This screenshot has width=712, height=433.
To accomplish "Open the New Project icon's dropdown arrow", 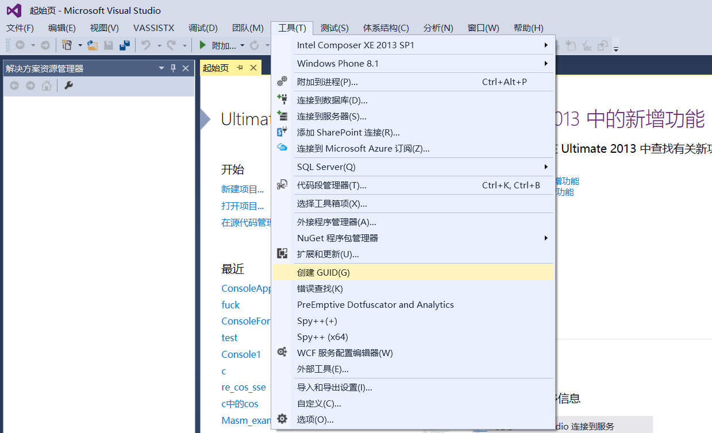I will tap(80, 45).
